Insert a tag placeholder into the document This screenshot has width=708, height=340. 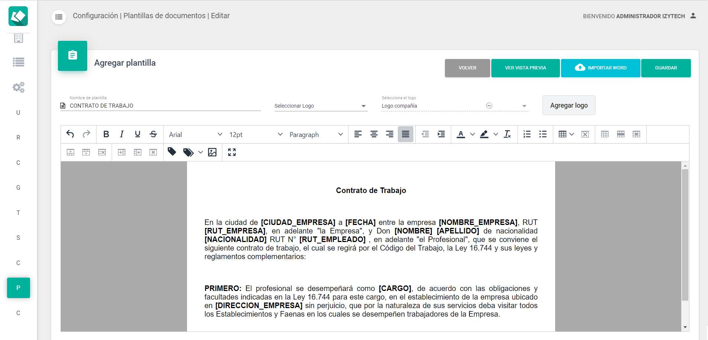pos(172,152)
